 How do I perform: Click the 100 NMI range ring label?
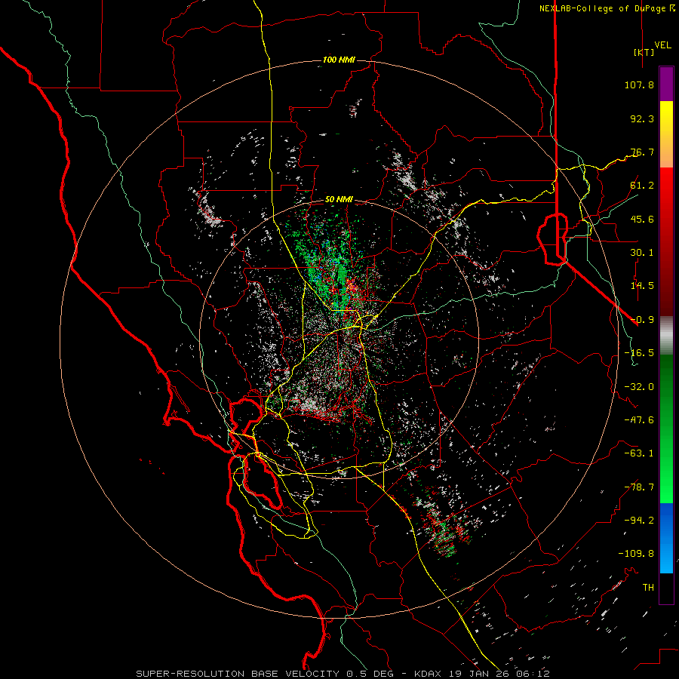[339, 60]
